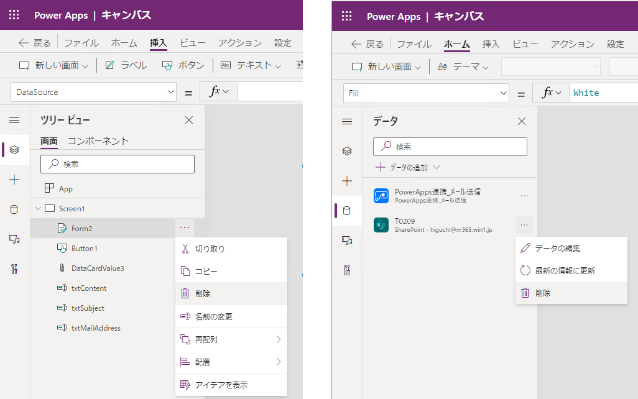The image size is (638, 399).
Task: Choose データの編集 from the T0209 menu
Action: pyautogui.click(x=571, y=248)
